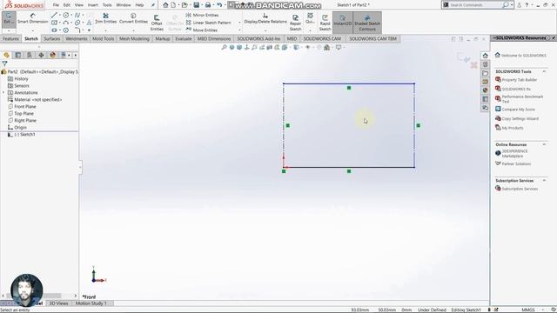Choose the Trim Entities tool
The image size is (557, 313).
click(105, 18)
